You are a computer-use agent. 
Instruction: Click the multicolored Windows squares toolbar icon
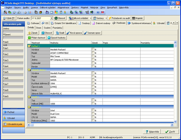coord(56,12)
